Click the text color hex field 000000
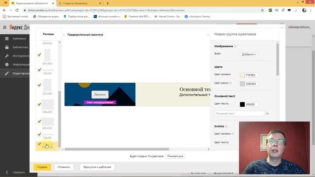 click(252, 104)
